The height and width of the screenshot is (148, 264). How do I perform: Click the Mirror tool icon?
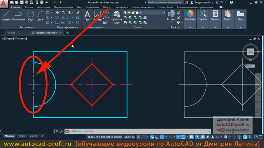point(63,17)
